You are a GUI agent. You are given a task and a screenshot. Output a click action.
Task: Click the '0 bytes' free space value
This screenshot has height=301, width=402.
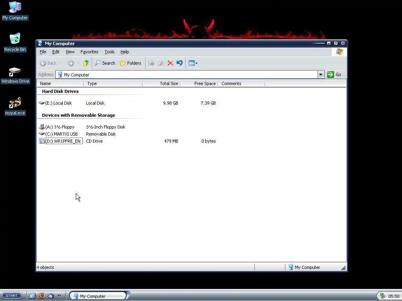[208, 141]
